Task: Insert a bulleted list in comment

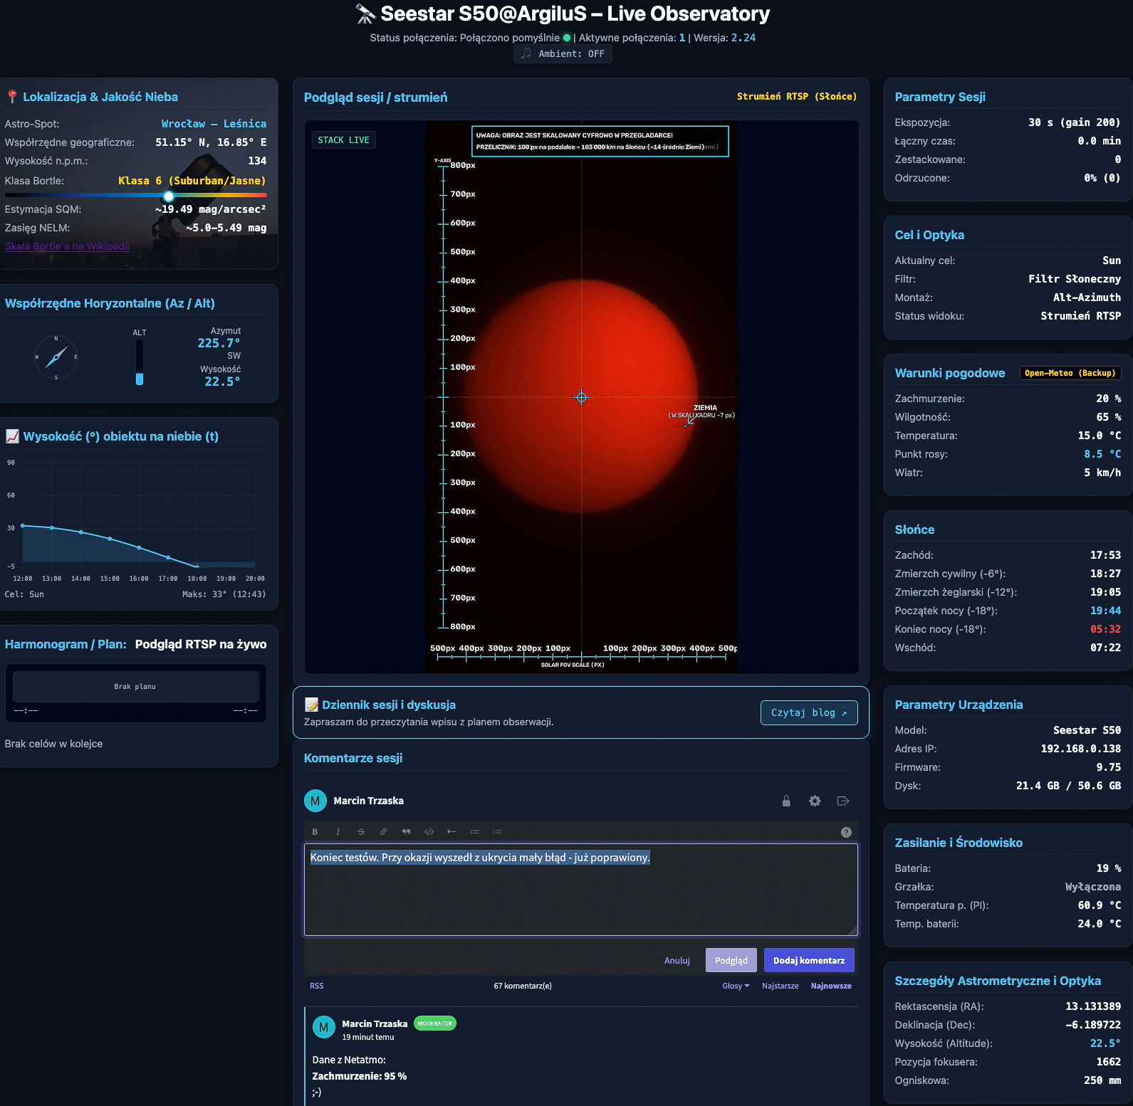Action: click(474, 832)
